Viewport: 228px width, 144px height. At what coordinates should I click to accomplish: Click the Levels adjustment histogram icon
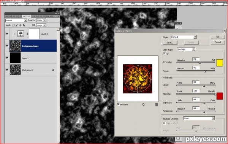click(21, 33)
